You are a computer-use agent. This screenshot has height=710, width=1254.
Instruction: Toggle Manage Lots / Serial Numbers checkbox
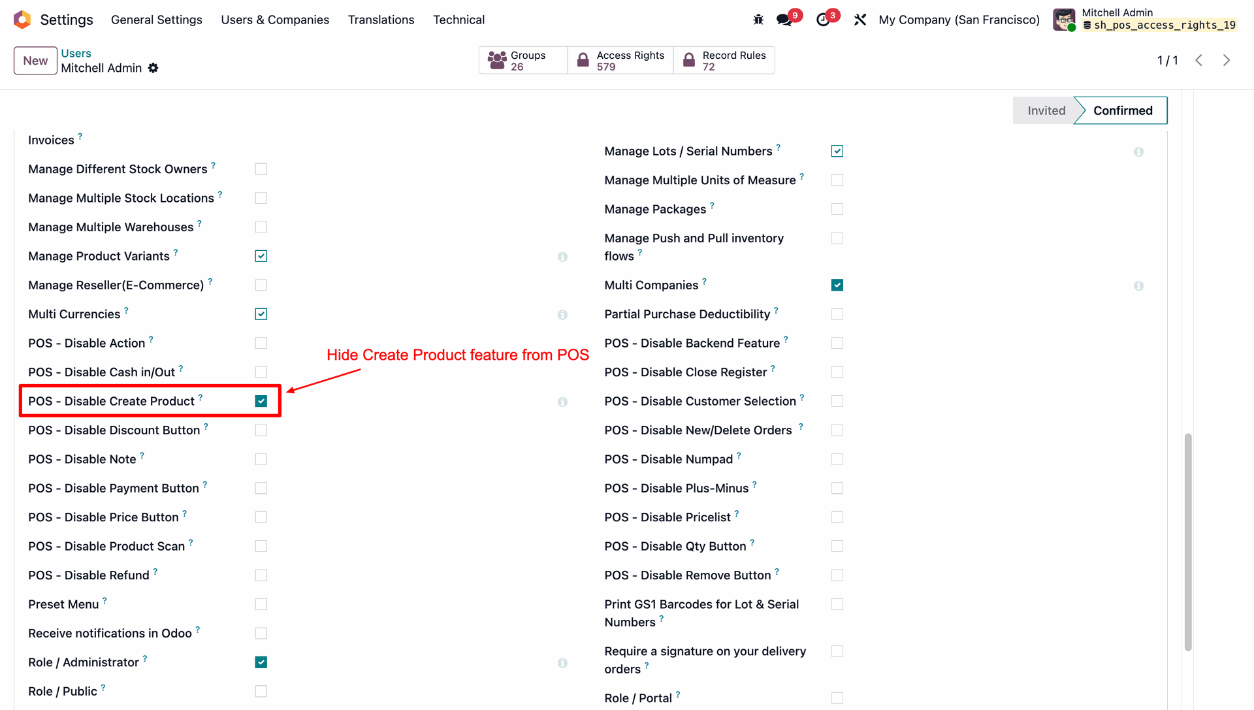click(x=837, y=151)
